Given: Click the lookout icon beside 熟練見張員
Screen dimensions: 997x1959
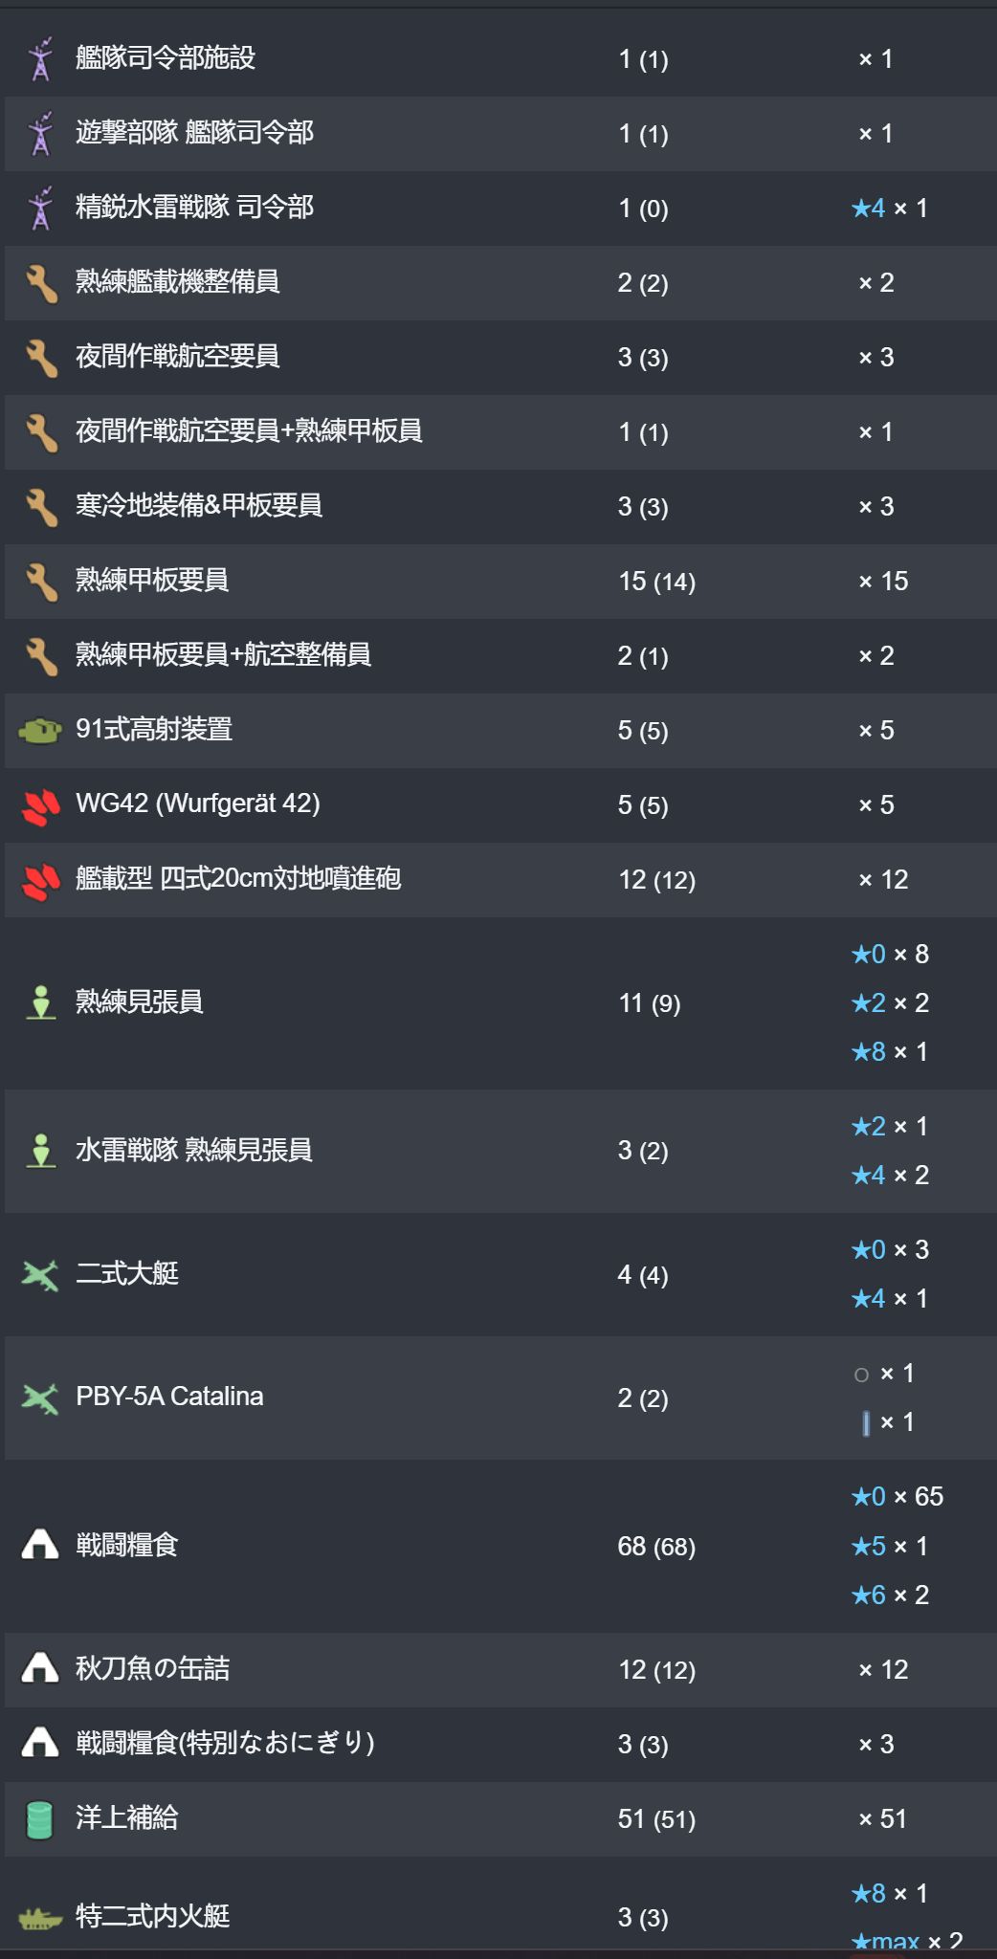Looking at the screenshot, I should [40, 1002].
